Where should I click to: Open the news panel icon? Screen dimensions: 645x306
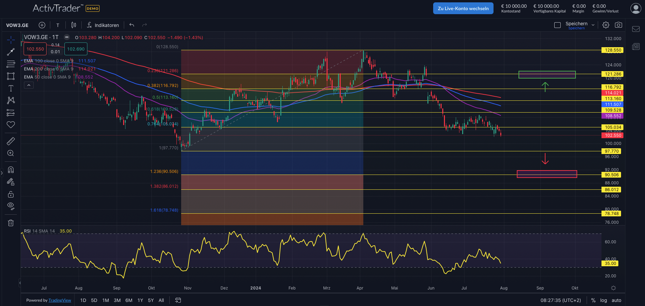636,47
